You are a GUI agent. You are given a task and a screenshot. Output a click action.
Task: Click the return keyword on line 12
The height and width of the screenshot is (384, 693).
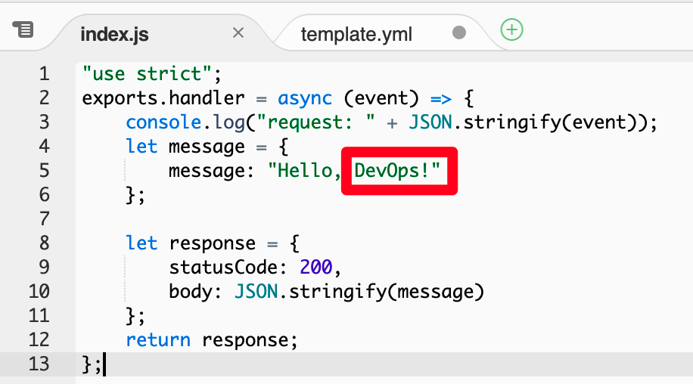(x=158, y=340)
